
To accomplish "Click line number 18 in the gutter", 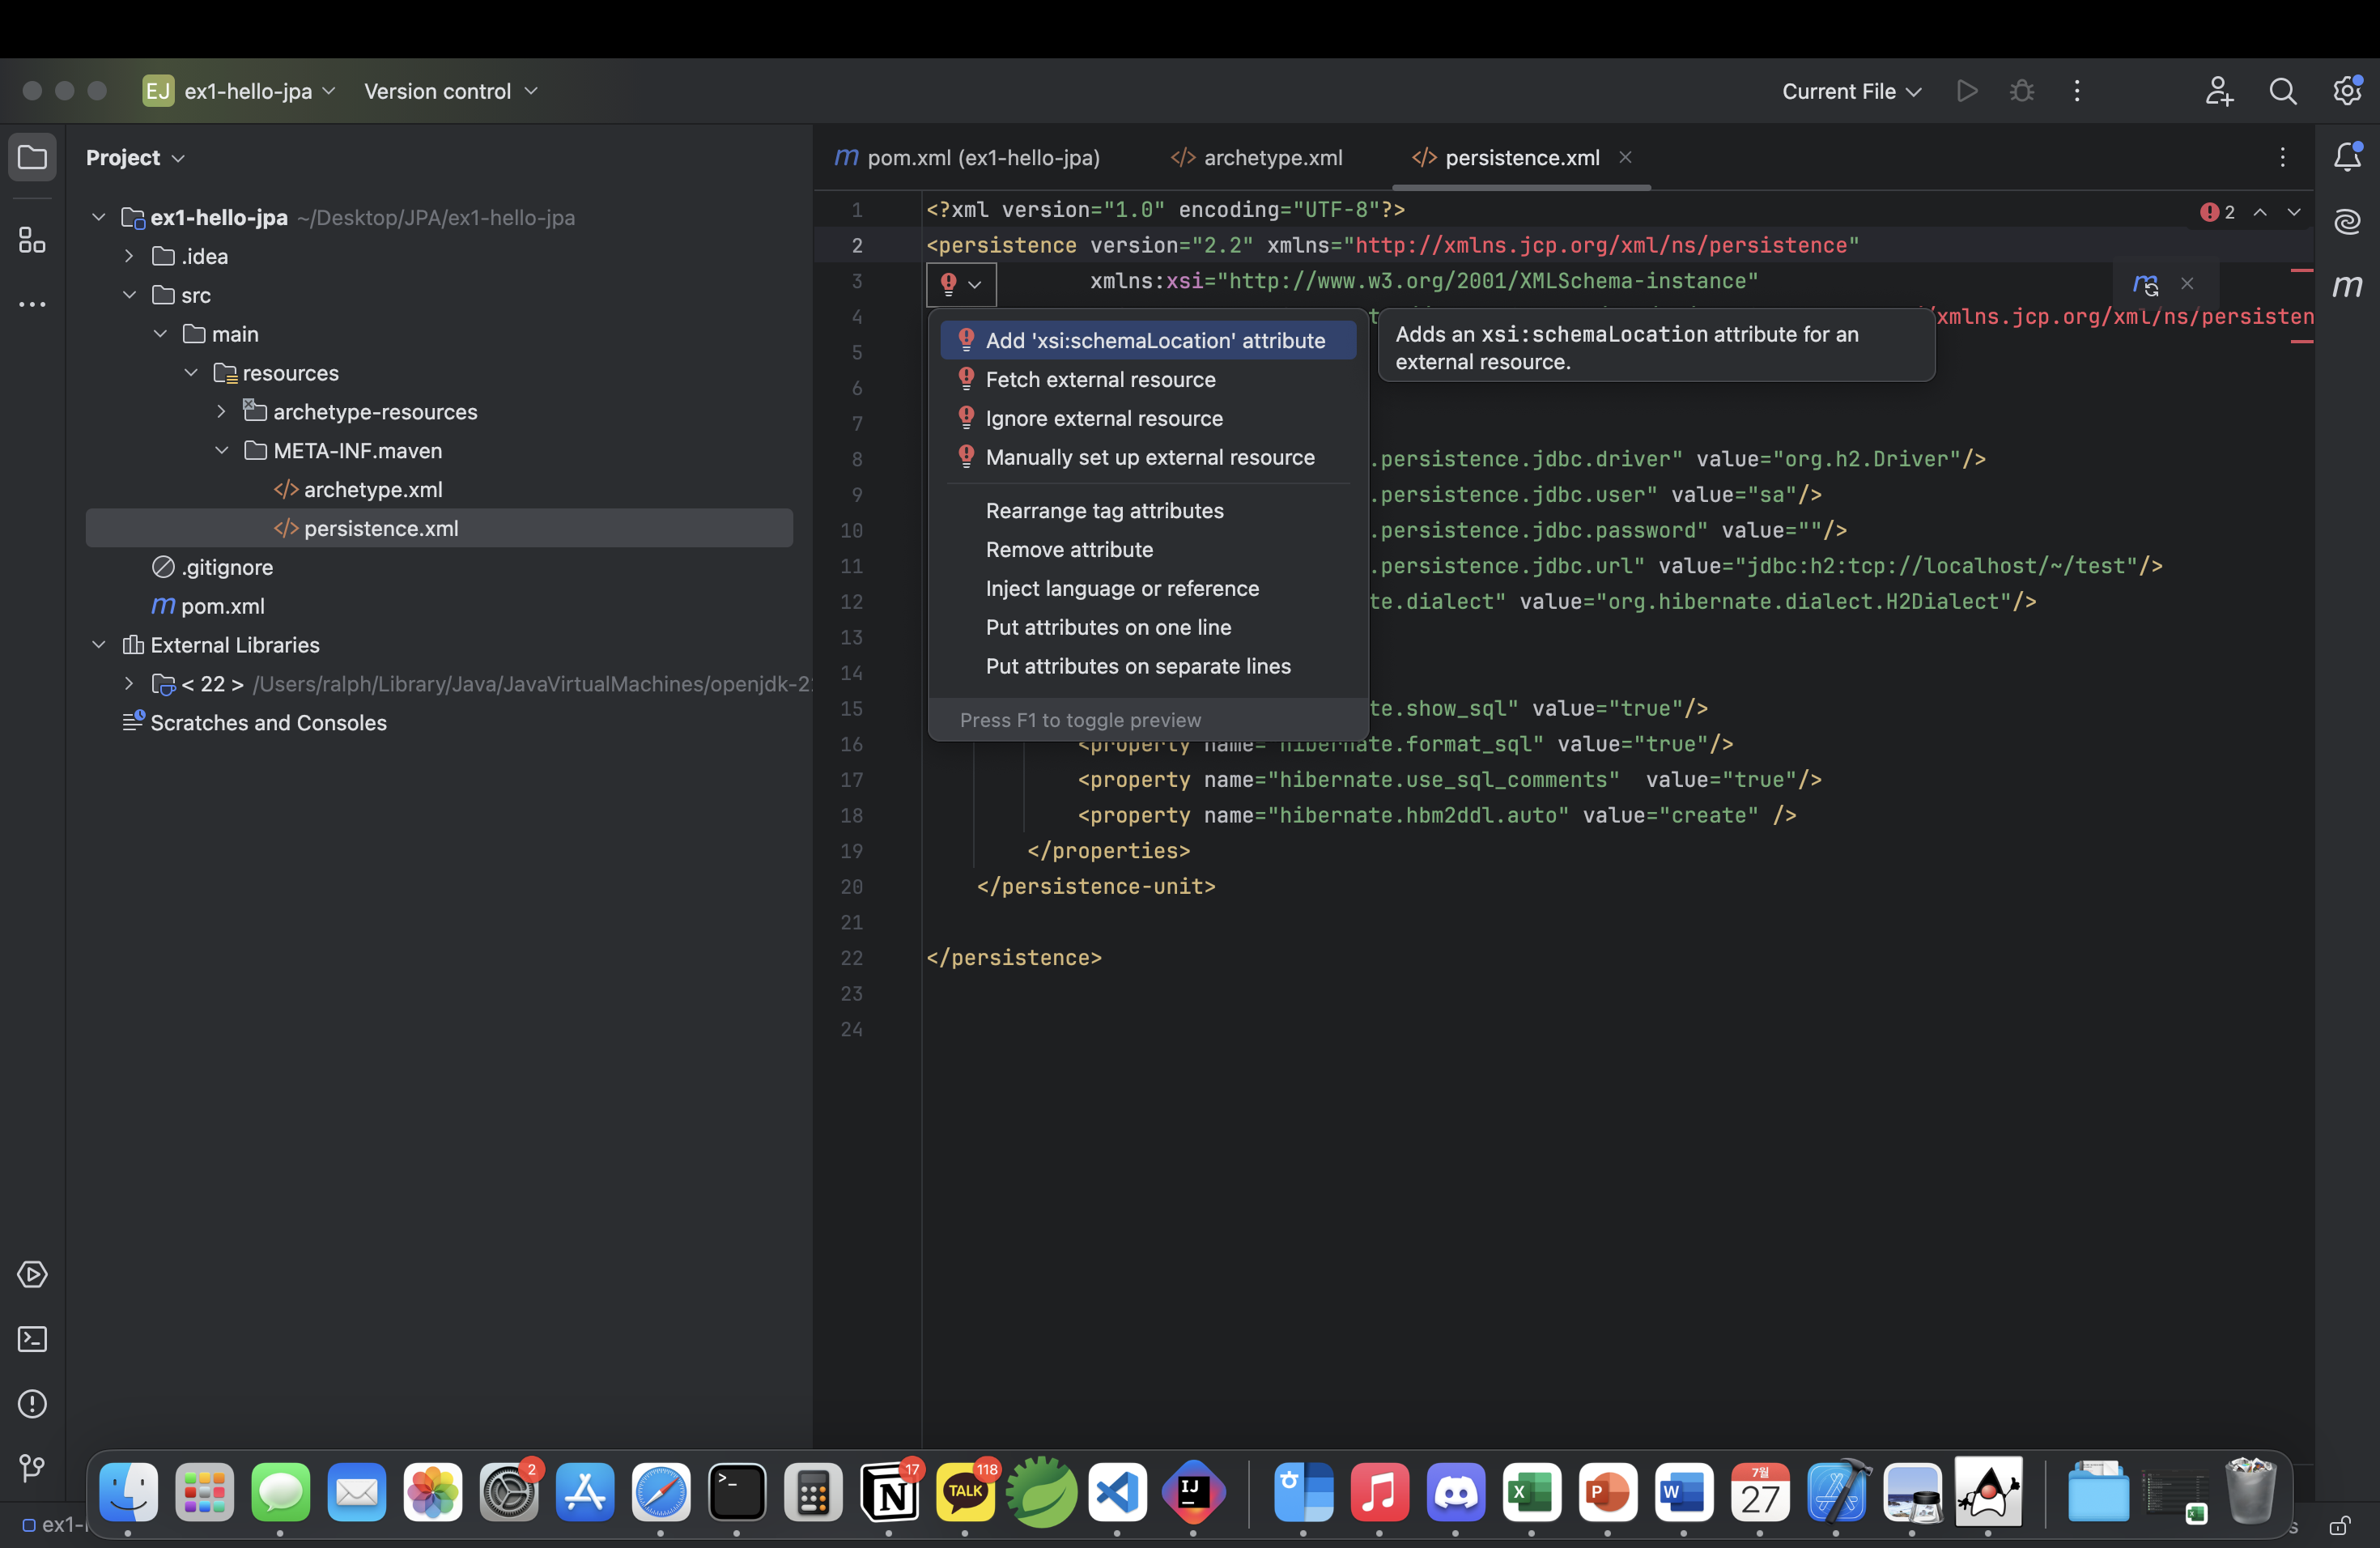I will point(852,815).
